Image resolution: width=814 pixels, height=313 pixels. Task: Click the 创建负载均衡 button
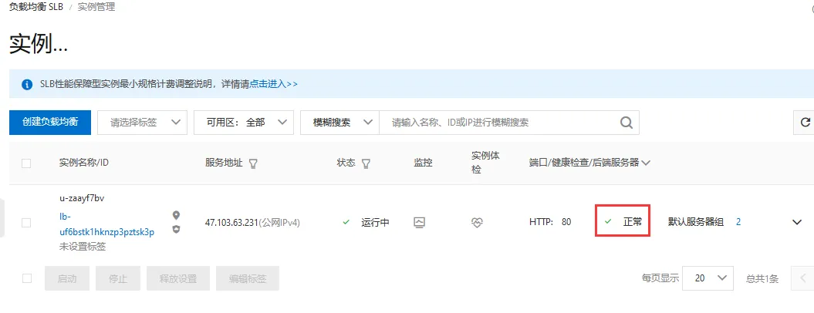[50, 123]
